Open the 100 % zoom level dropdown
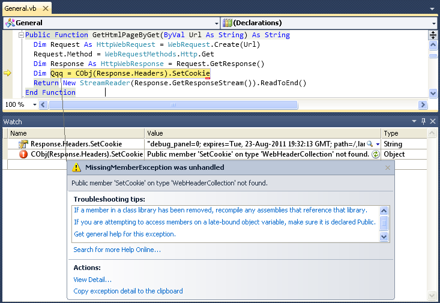The image size is (440, 303). coord(34,105)
